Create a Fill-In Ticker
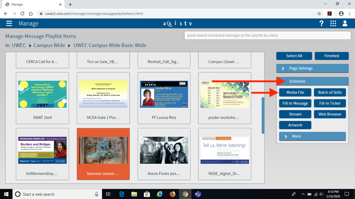Image resolution: width=355 pixels, height=199 pixels. point(329,103)
